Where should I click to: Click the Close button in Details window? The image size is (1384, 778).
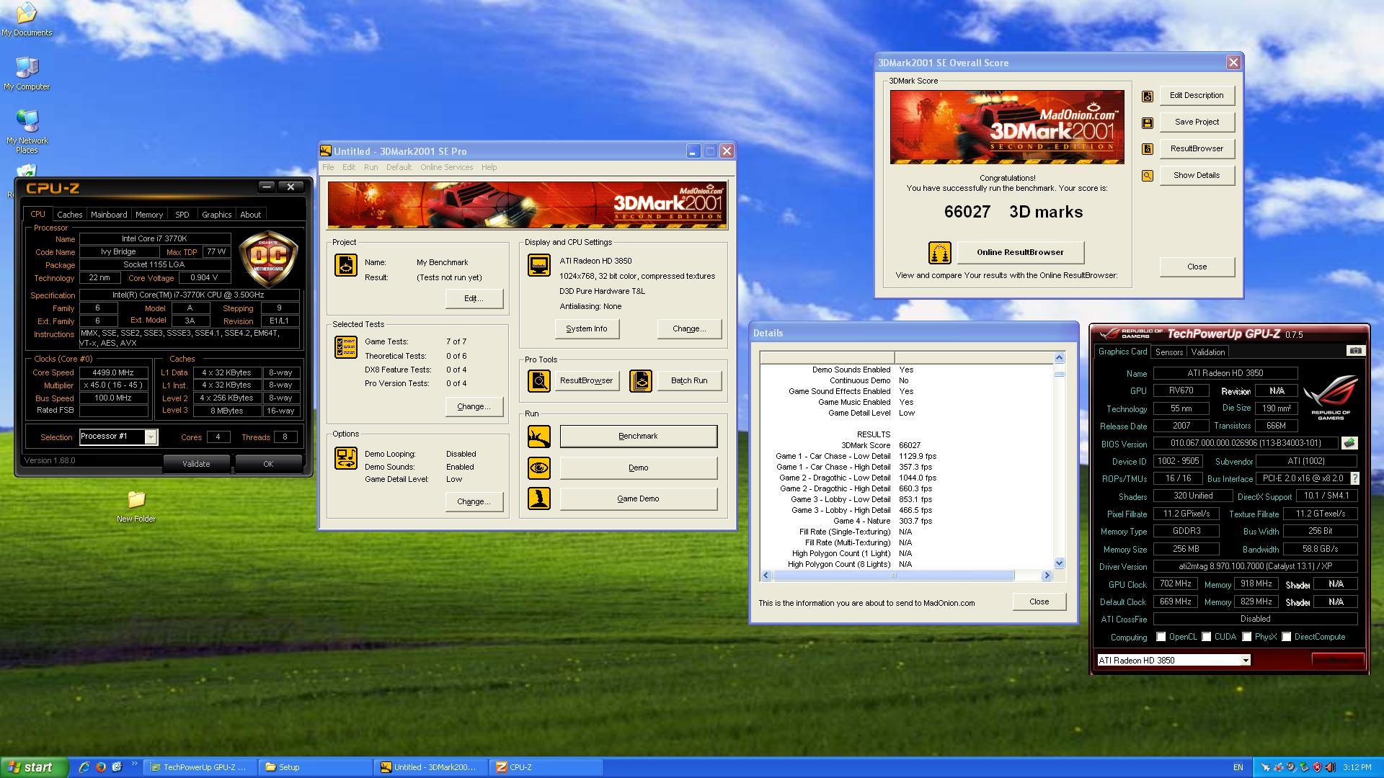tap(1039, 602)
